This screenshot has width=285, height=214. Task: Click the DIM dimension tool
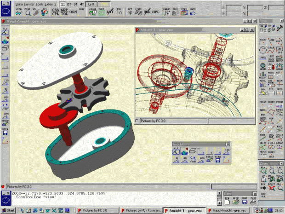271,92
